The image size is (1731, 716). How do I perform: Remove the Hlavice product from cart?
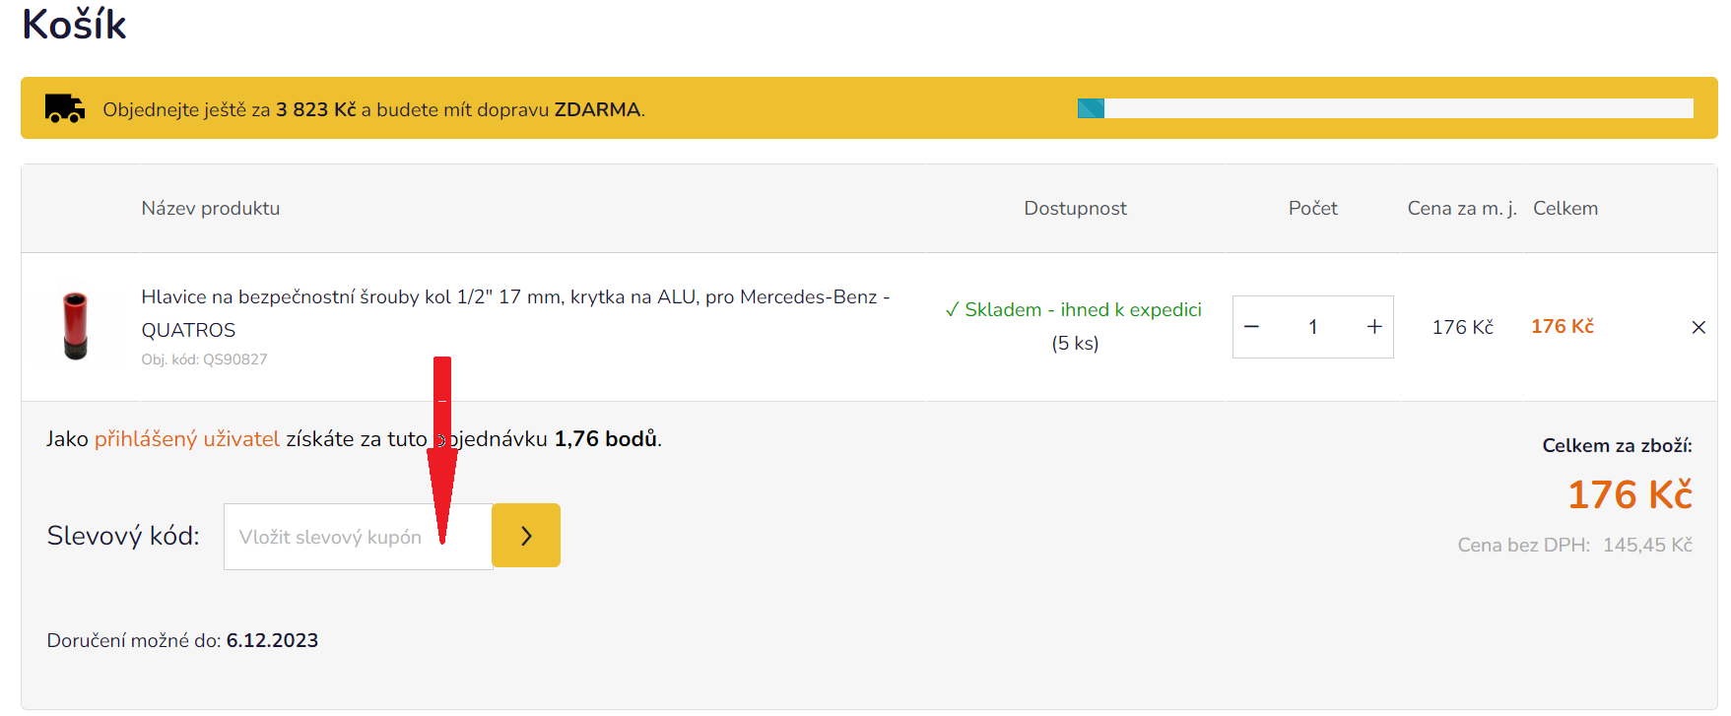click(x=1698, y=327)
